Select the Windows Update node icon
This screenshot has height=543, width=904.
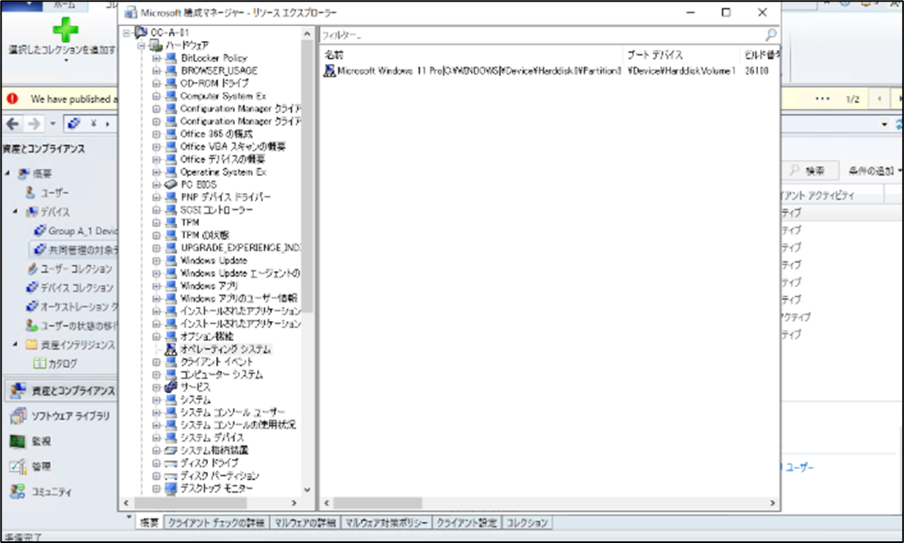tap(170, 260)
